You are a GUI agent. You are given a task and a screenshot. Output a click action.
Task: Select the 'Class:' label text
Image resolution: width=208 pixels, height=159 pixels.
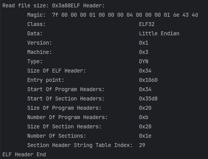[36, 24]
